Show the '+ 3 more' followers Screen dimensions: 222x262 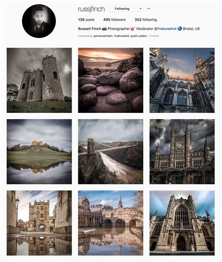pos(153,36)
